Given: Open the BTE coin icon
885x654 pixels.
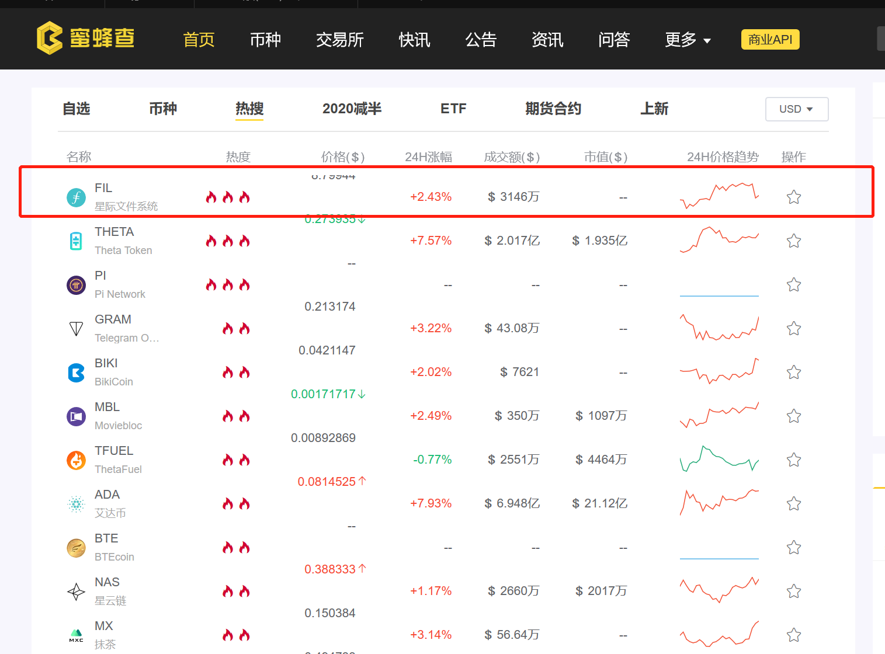Looking at the screenshot, I should (x=76, y=548).
